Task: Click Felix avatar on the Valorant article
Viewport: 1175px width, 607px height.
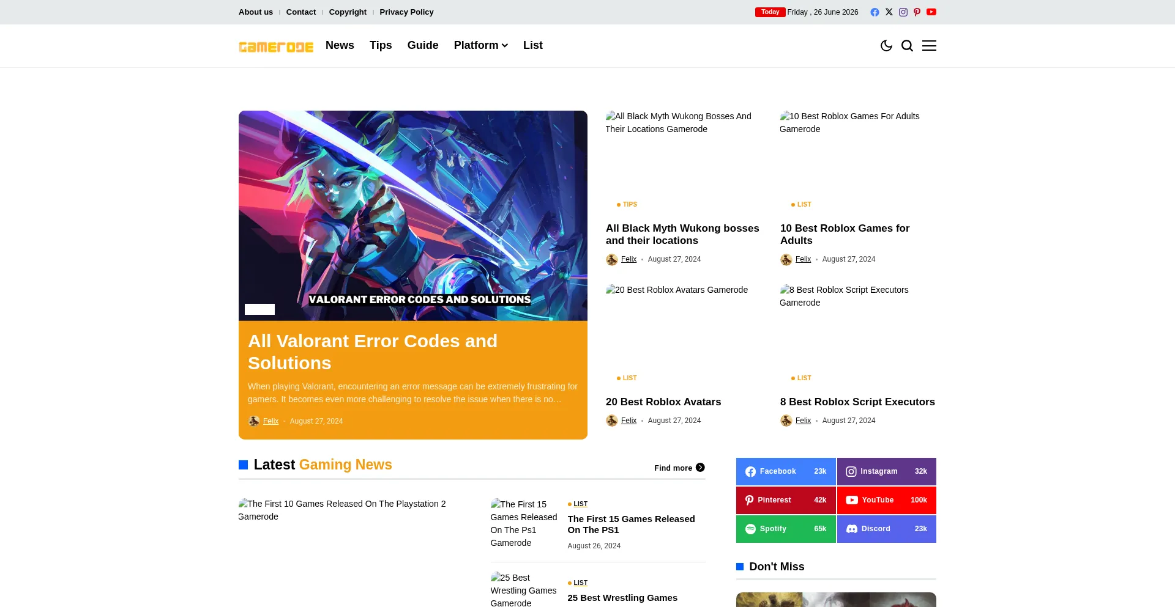Action: 254,421
